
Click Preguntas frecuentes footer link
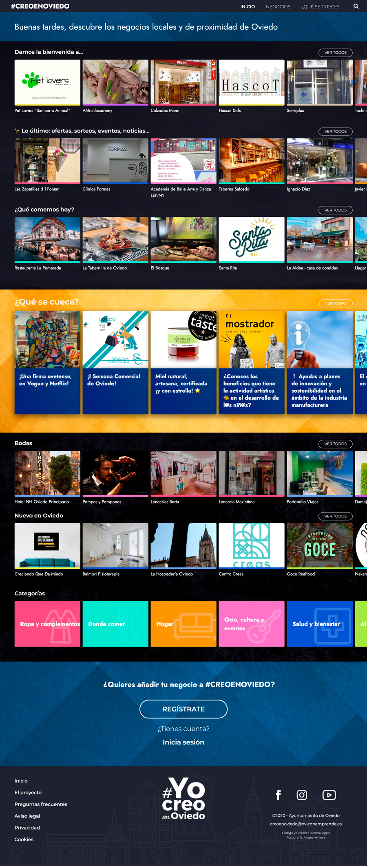[x=41, y=804]
